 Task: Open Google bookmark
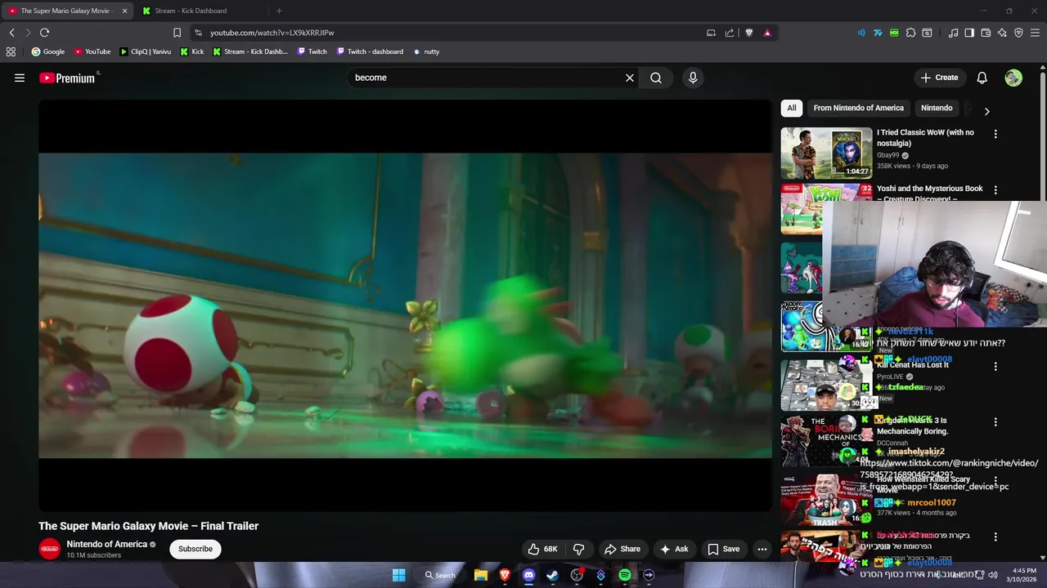pos(48,51)
